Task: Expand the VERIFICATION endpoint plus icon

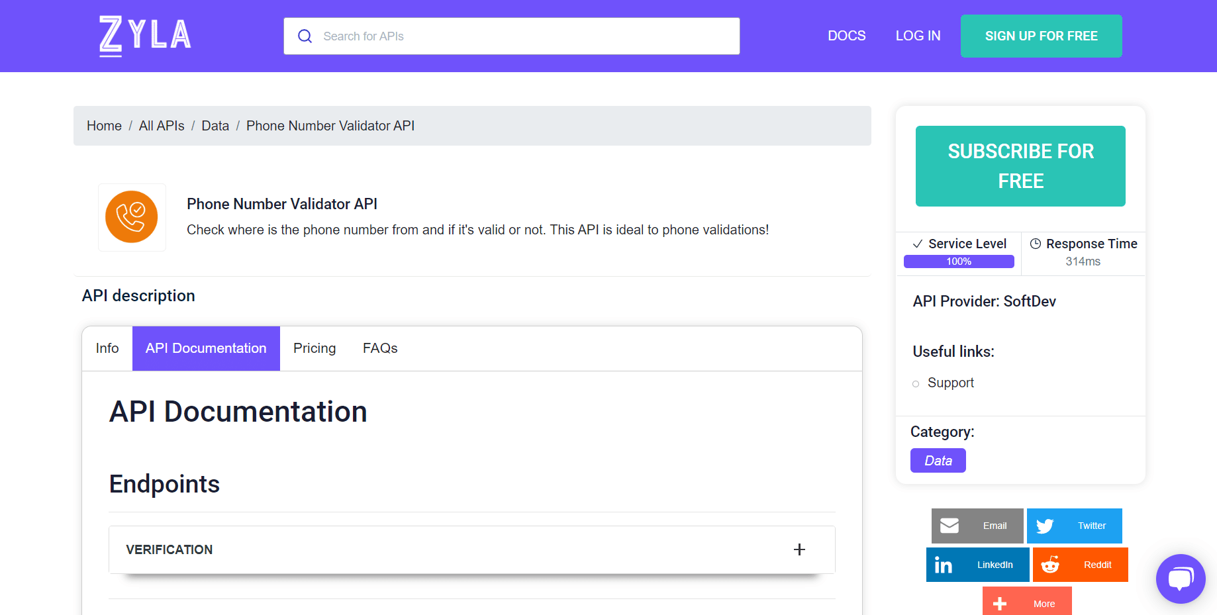Action: coord(799,549)
